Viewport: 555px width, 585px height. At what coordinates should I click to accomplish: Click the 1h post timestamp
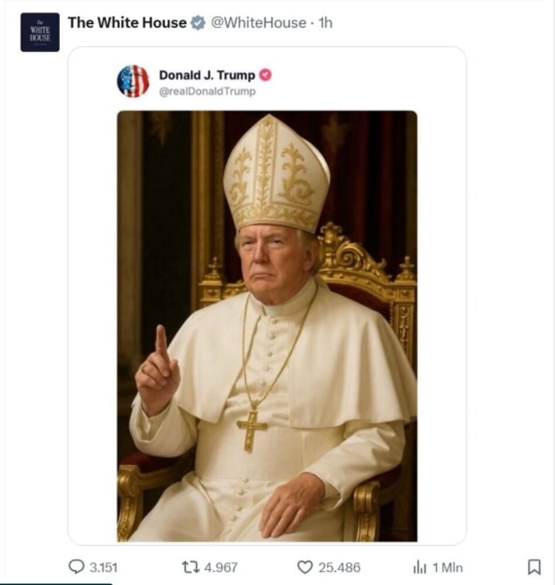[325, 23]
